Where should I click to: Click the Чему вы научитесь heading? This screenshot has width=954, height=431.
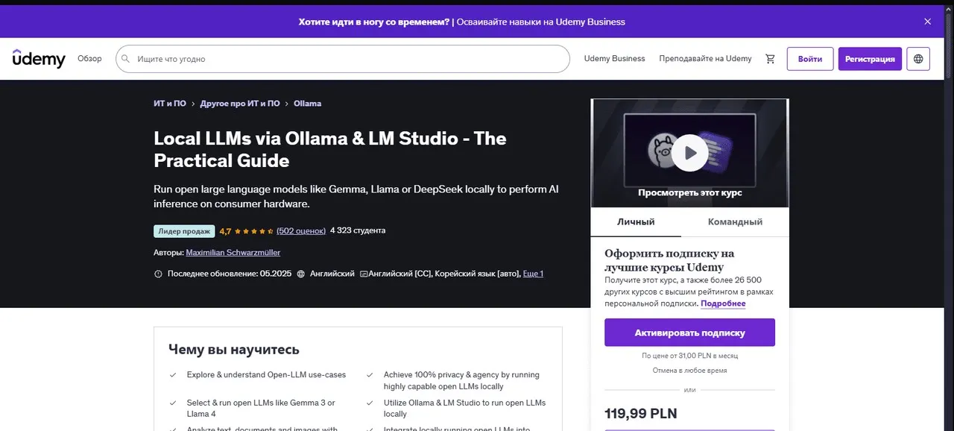[234, 350]
